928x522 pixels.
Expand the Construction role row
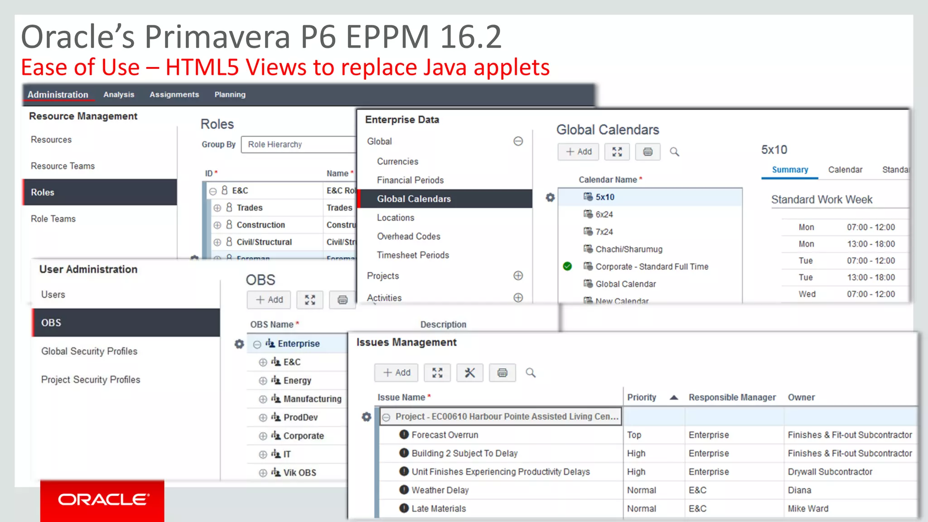point(217,225)
